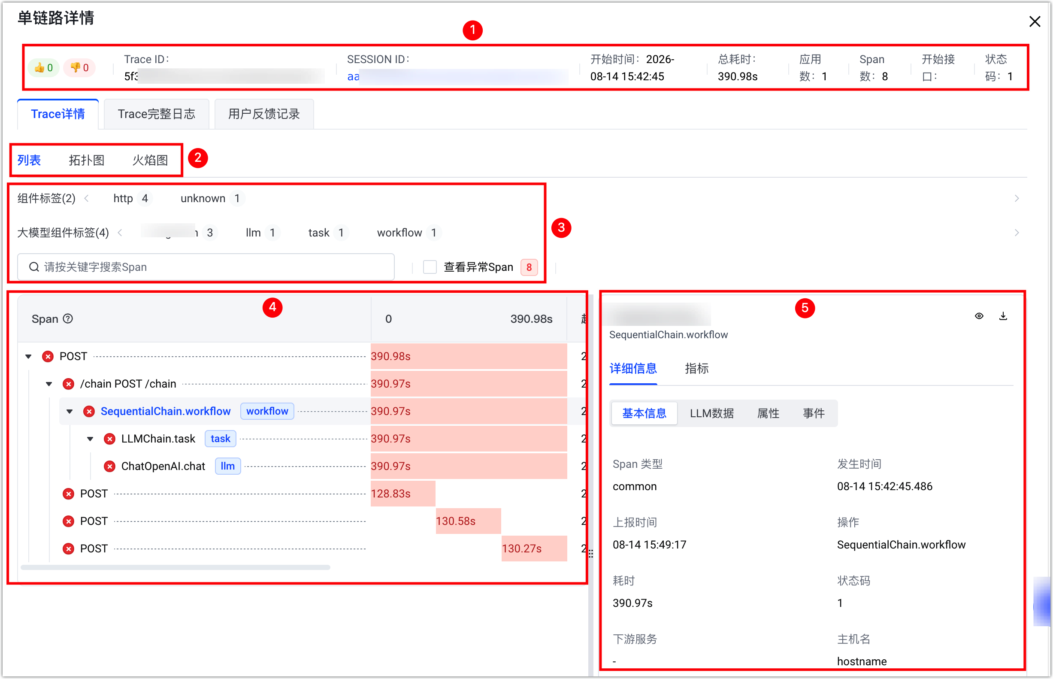Click the error icon on ChatOpenAI.chat row
The image size is (1053, 679).
pos(109,466)
